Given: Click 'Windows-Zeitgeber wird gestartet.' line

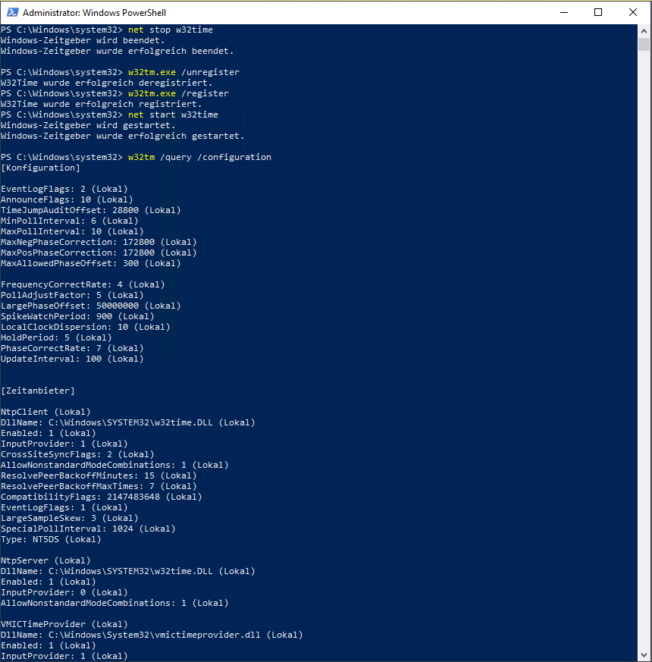Looking at the screenshot, I should [88, 125].
